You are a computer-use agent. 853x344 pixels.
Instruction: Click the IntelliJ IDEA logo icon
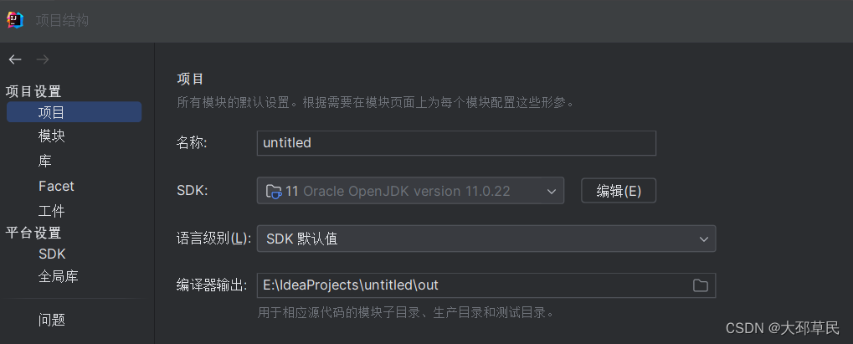coord(15,20)
